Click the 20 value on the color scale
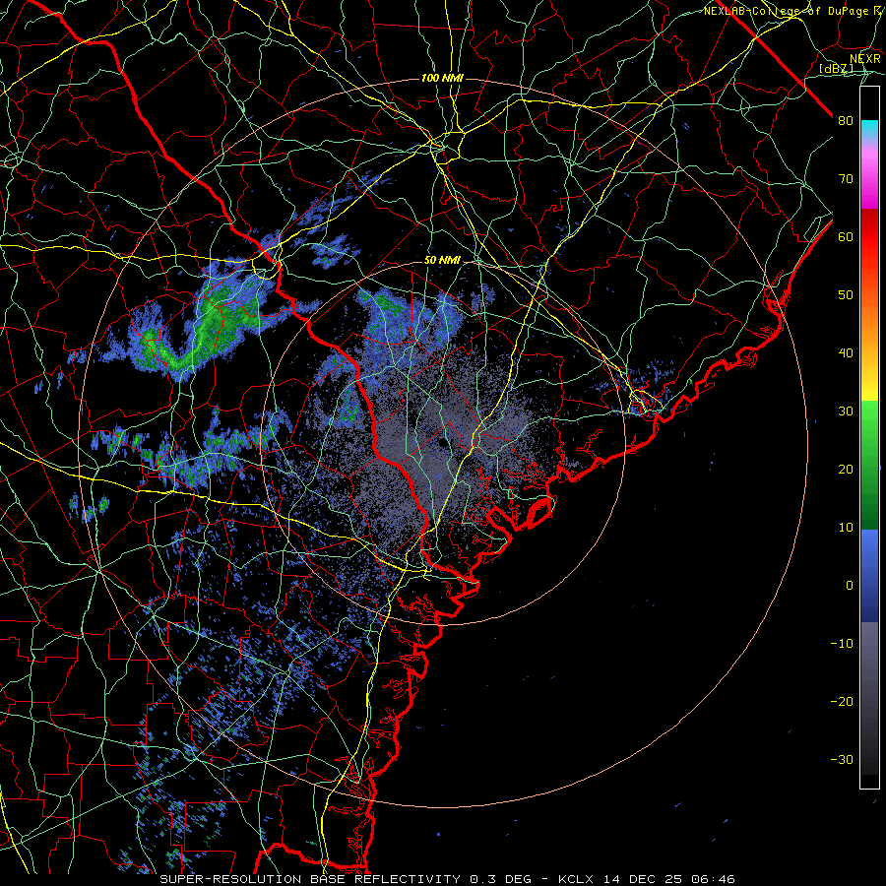The width and height of the screenshot is (886, 886). [x=846, y=470]
